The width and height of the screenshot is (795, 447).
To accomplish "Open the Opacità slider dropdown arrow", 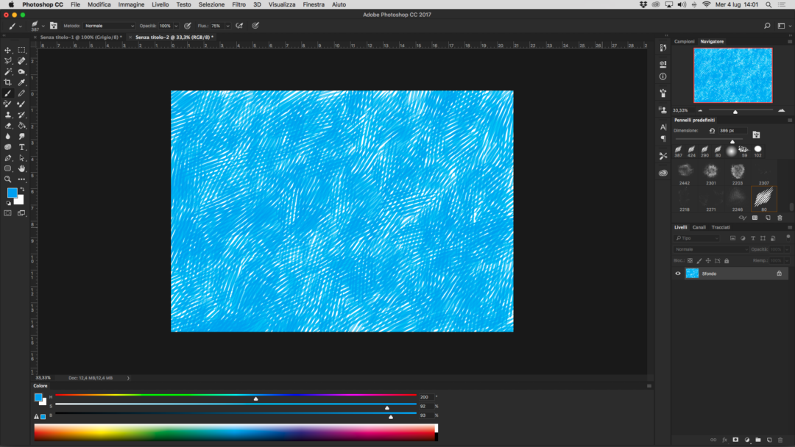I will [x=176, y=26].
